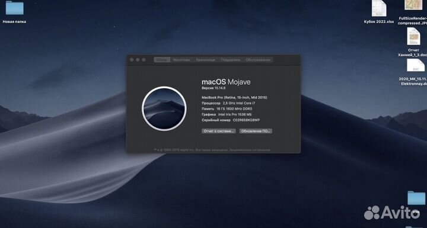Viewport: 427px width, 228px height.
Task: Click the Процессор 2,5 GHz Intel Core i7 line
Action: 228,104
